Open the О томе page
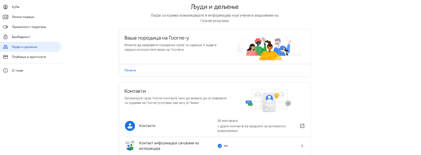Viewport: 421px width, 155px height. point(31,71)
